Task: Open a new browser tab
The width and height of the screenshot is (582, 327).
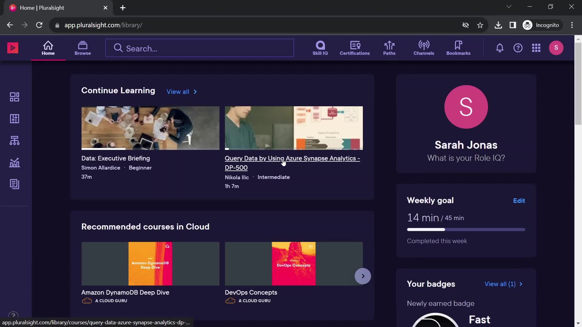Action: [123, 8]
